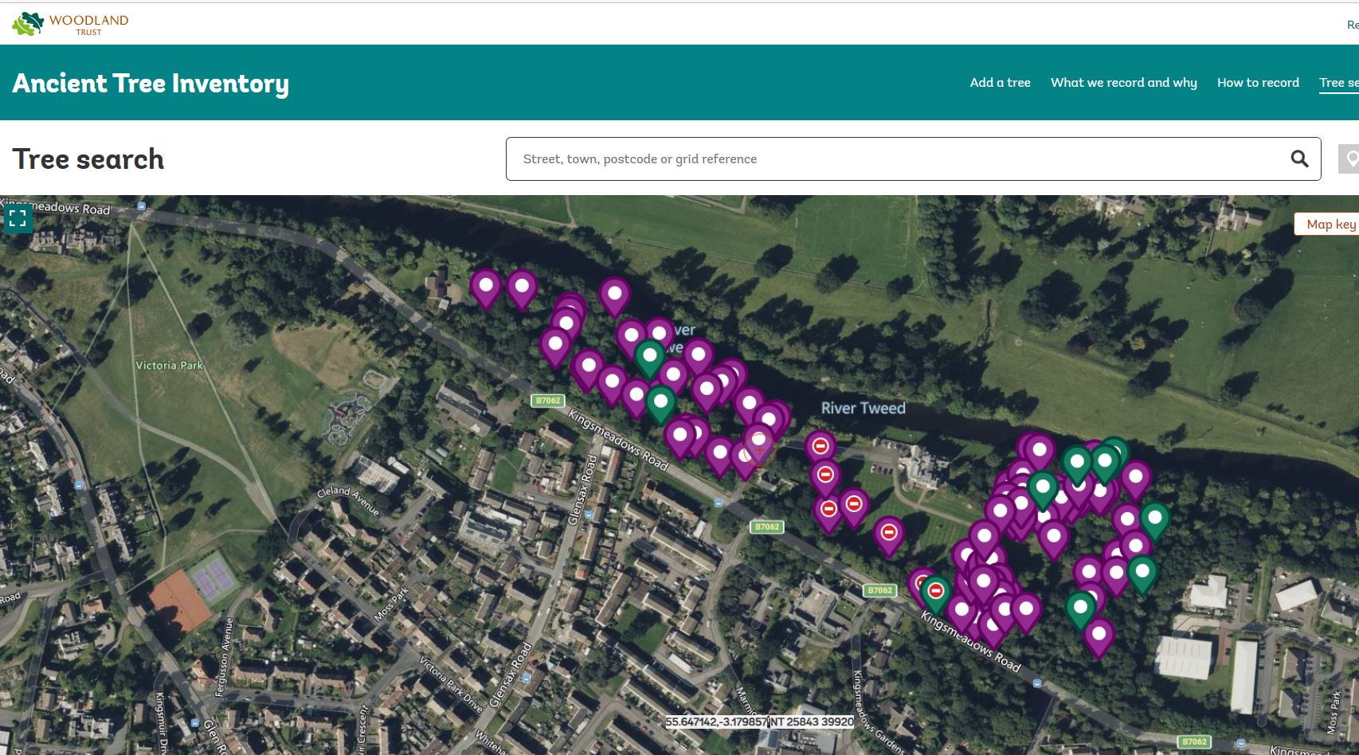Click the red-minus marker nearest River Tweed label
The width and height of the screenshot is (1359, 755).
click(x=820, y=446)
